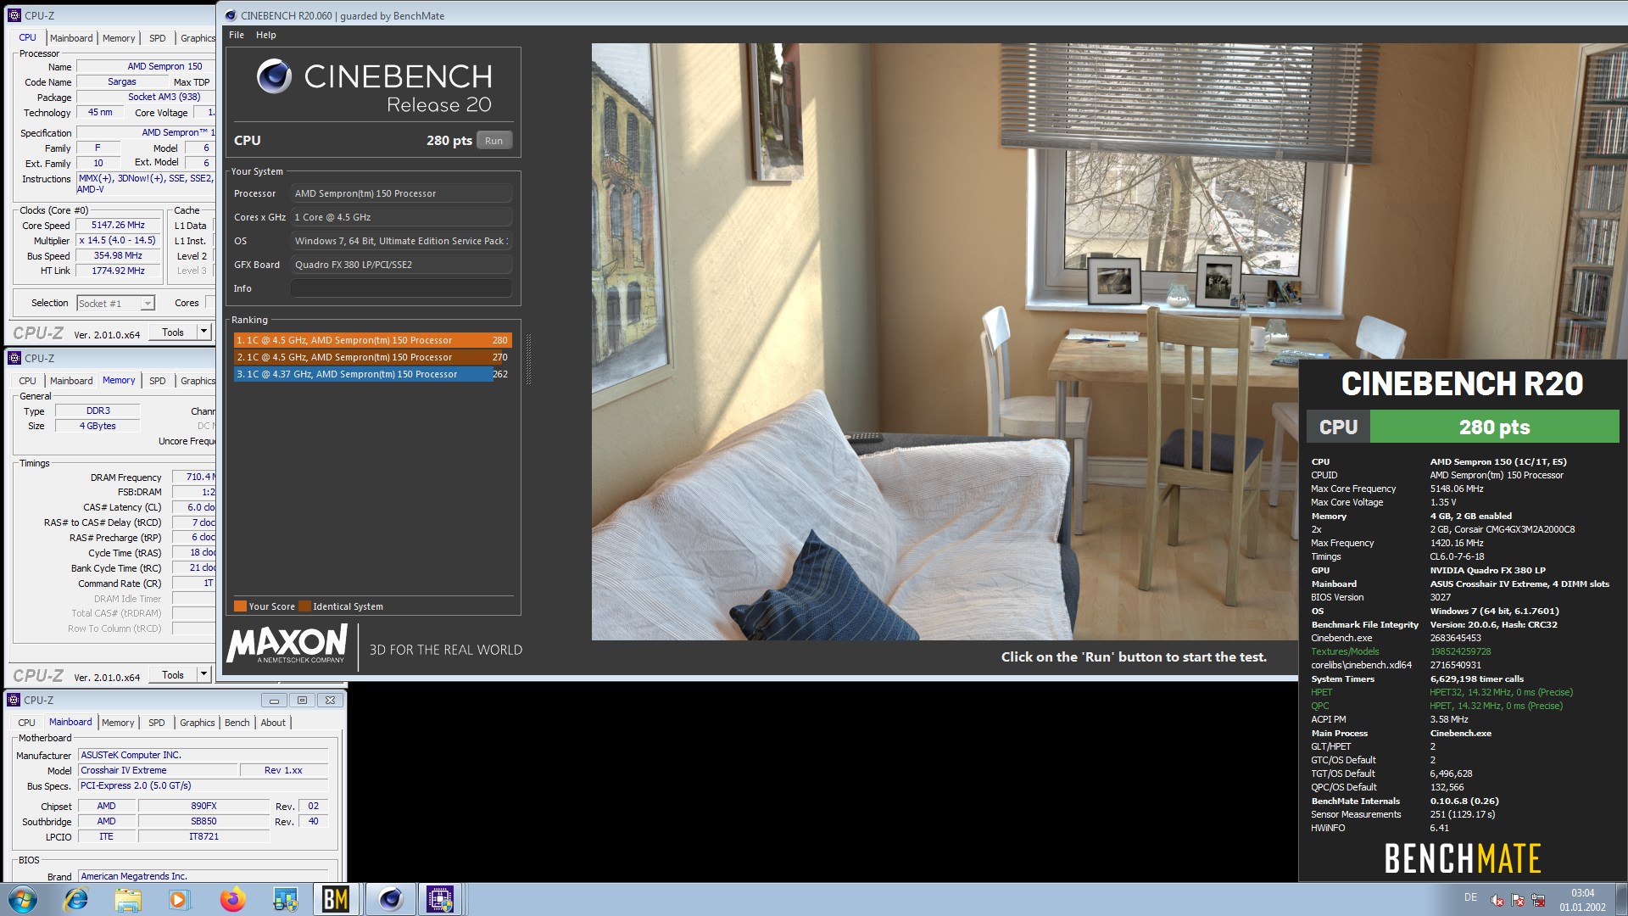Click the American Megatrends BIOS brand field

pos(203,876)
